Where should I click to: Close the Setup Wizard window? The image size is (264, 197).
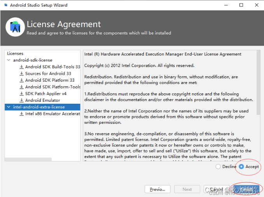tap(257, 5)
